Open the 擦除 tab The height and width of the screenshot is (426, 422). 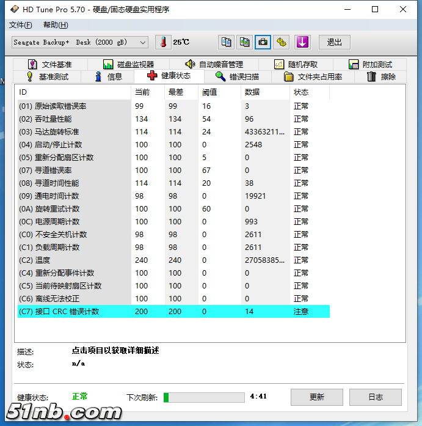pos(381,76)
